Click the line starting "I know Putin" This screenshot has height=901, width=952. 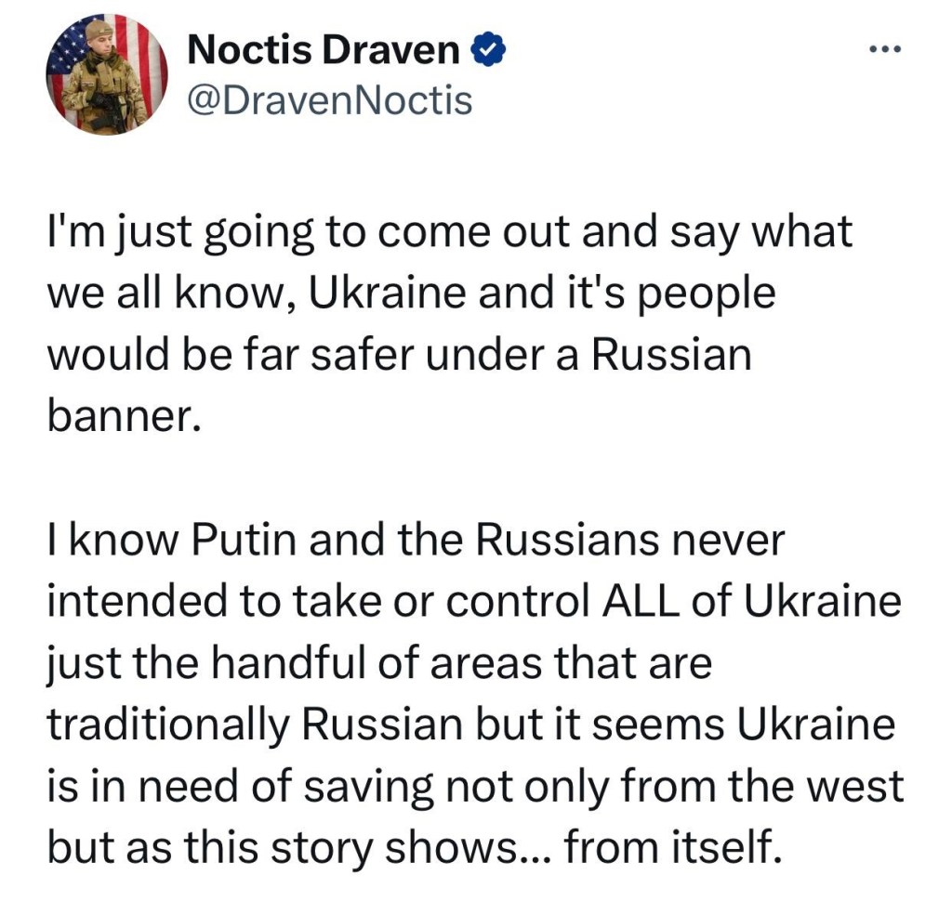point(416,542)
